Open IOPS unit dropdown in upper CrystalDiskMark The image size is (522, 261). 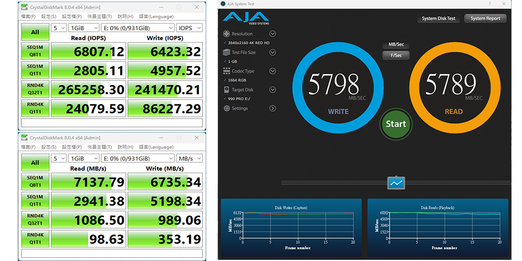click(x=189, y=28)
